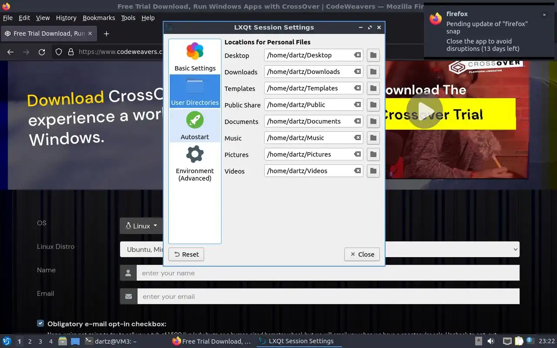Click the 23:22 taskbar clock

547,341
